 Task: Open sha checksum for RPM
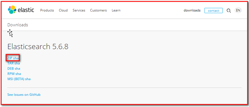(x=18, y=74)
